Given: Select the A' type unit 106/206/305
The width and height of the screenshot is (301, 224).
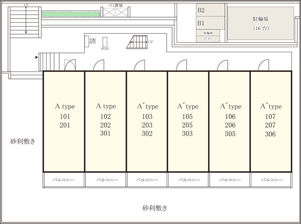Looking at the screenshot, I should [230, 121].
